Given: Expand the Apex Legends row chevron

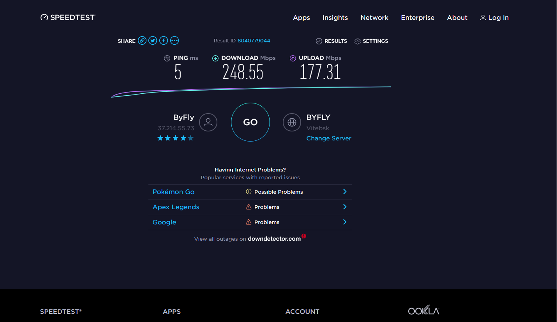Looking at the screenshot, I should point(345,207).
